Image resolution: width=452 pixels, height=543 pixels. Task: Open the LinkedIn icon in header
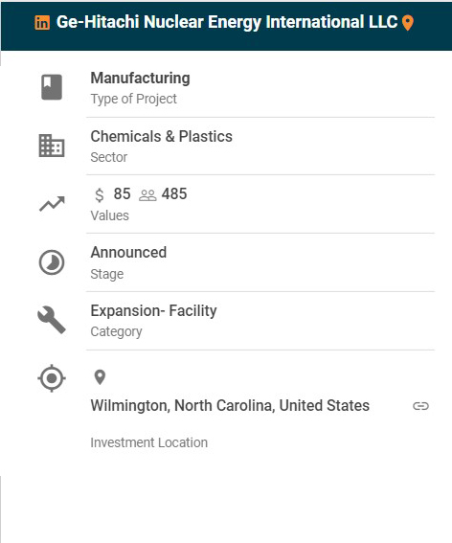point(42,23)
